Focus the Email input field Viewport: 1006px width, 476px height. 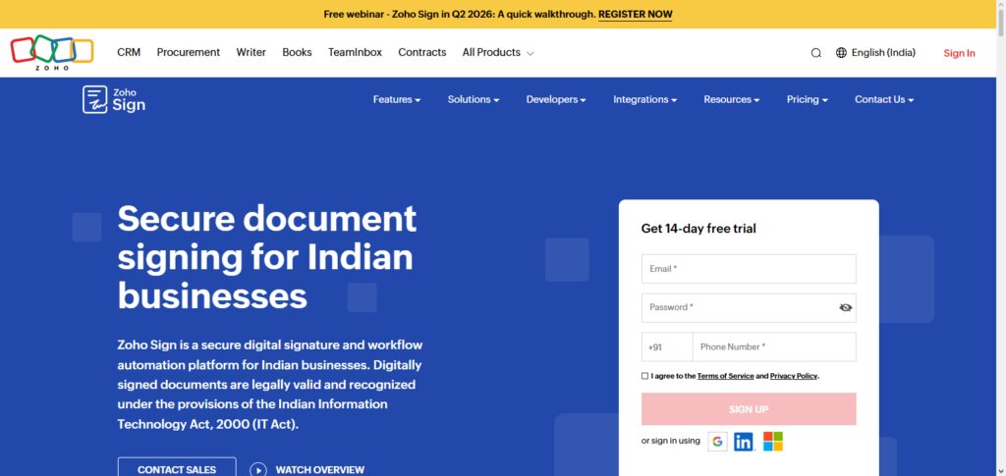coord(748,269)
